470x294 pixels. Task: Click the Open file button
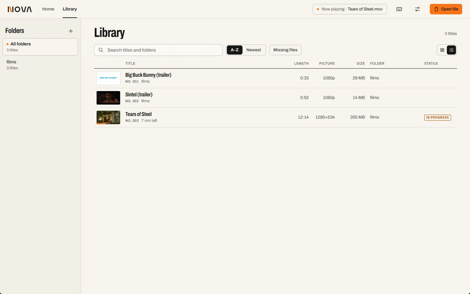click(x=446, y=9)
